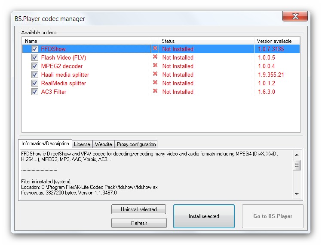Open the Website tab
The width and height of the screenshot is (322, 245).
(x=104, y=144)
